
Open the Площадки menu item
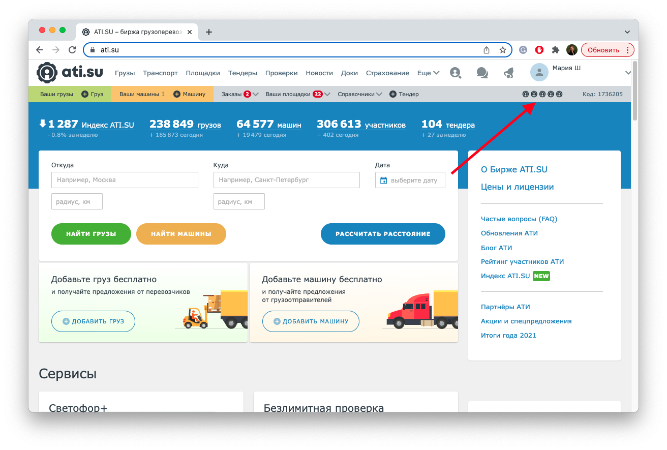click(x=203, y=73)
